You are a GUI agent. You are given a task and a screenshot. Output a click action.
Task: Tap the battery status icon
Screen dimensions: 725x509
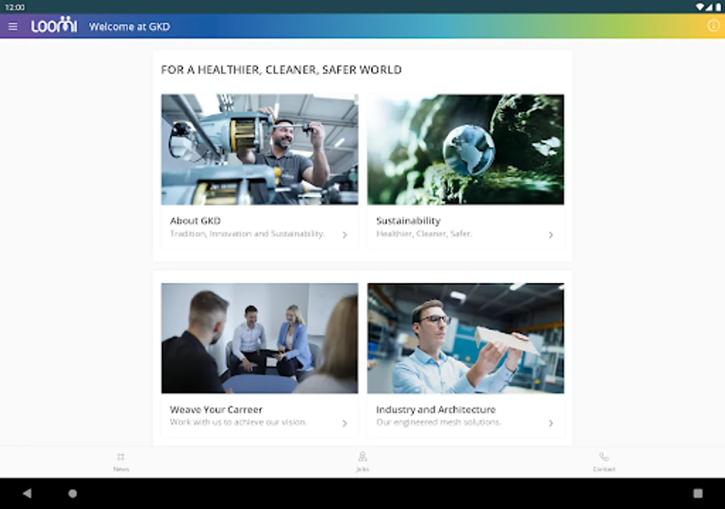click(x=717, y=7)
